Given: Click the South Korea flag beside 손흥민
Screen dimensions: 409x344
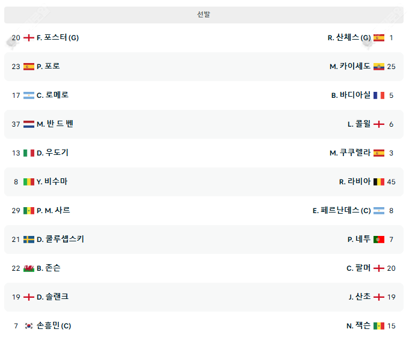Looking at the screenshot, I should click(x=29, y=326).
